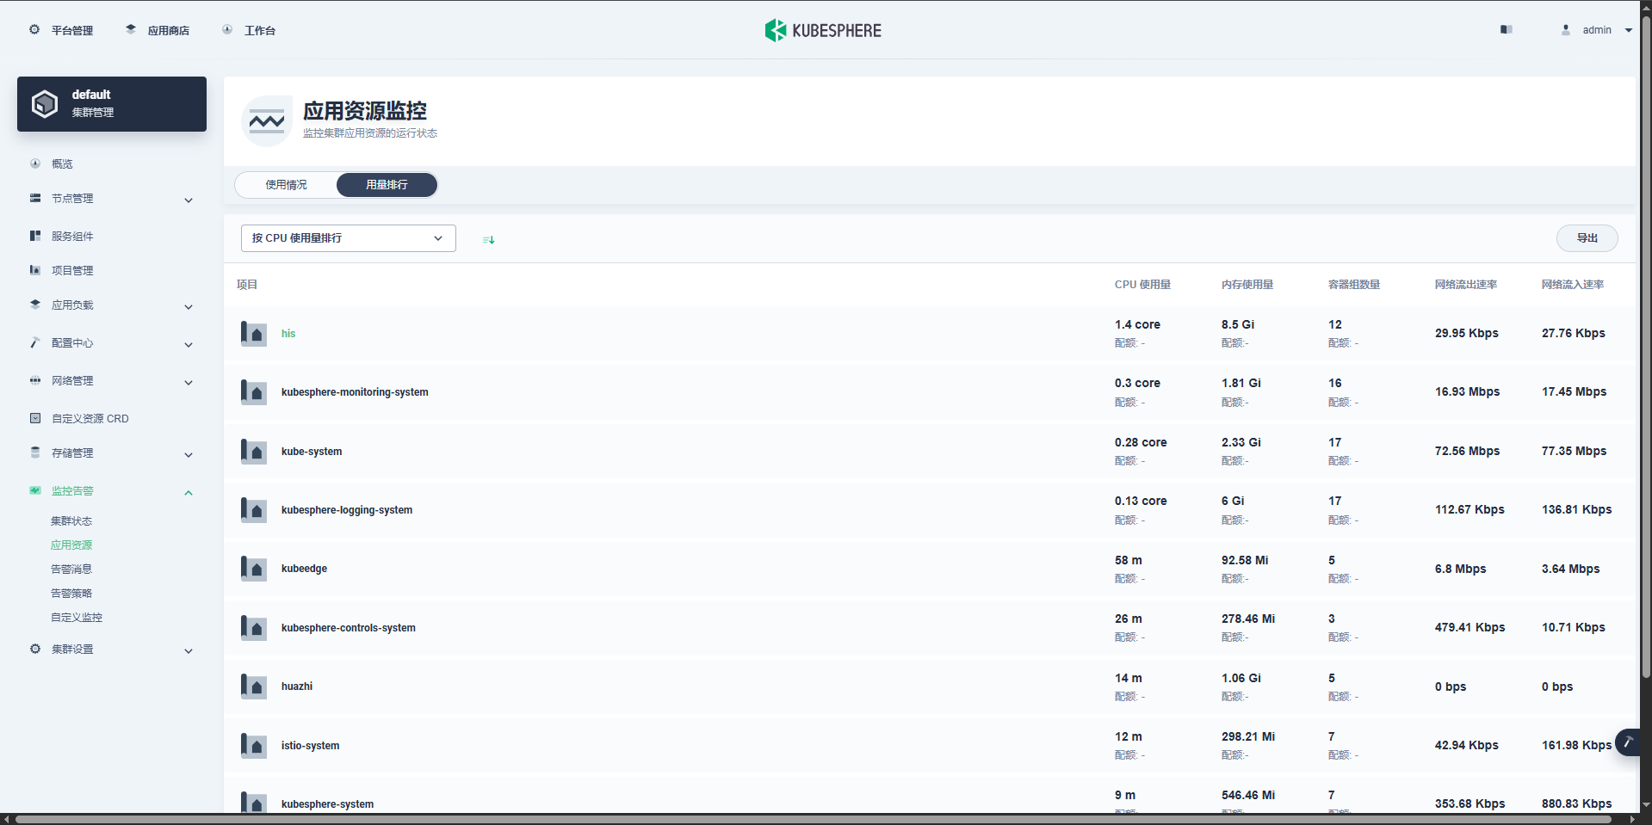Expand the 集群设置 menu chevron
Screen dimensions: 1652x825
[x=189, y=651]
